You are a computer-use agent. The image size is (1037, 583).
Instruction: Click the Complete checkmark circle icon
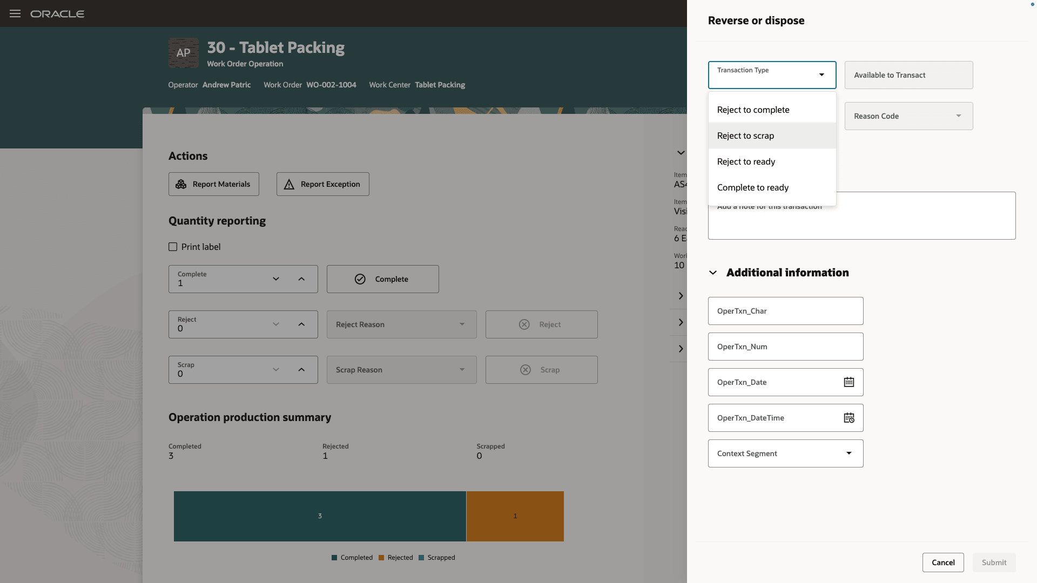pyautogui.click(x=360, y=279)
